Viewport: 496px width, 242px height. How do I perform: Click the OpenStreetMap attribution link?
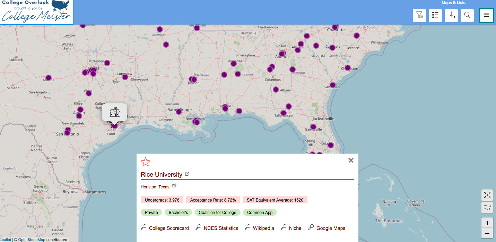32,240
